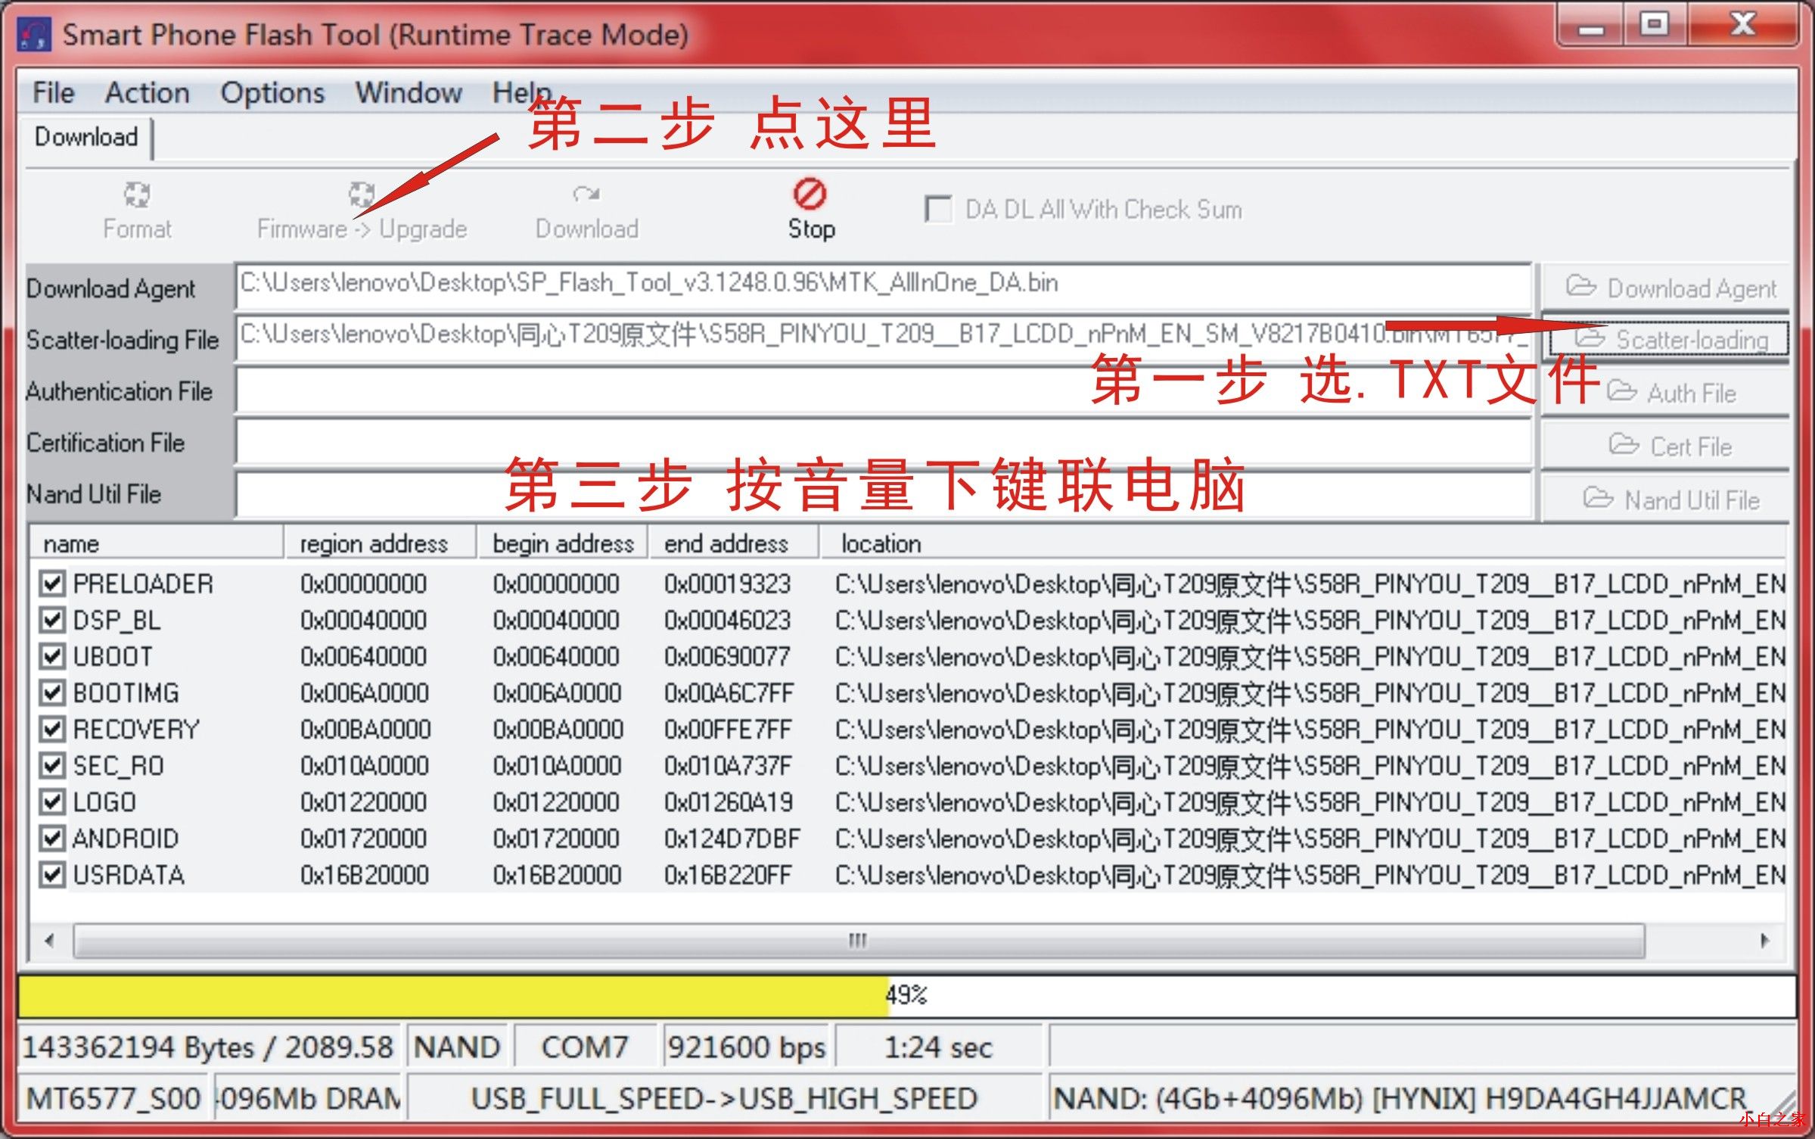Open the Window menu
The image size is (1815, 1139).
[x=409, y=92]
